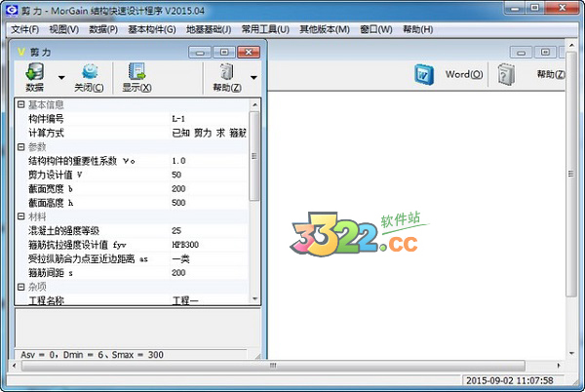The image size is (585, 392).
Task: Open the 帮助(H) menu in menu bar
Action: (x=418, y=29)
